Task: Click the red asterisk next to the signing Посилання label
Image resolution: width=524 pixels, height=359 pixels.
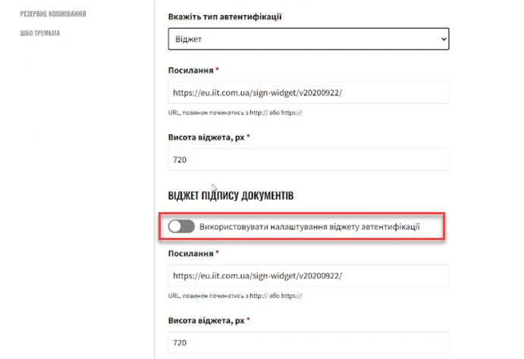Action: (218, 252)
